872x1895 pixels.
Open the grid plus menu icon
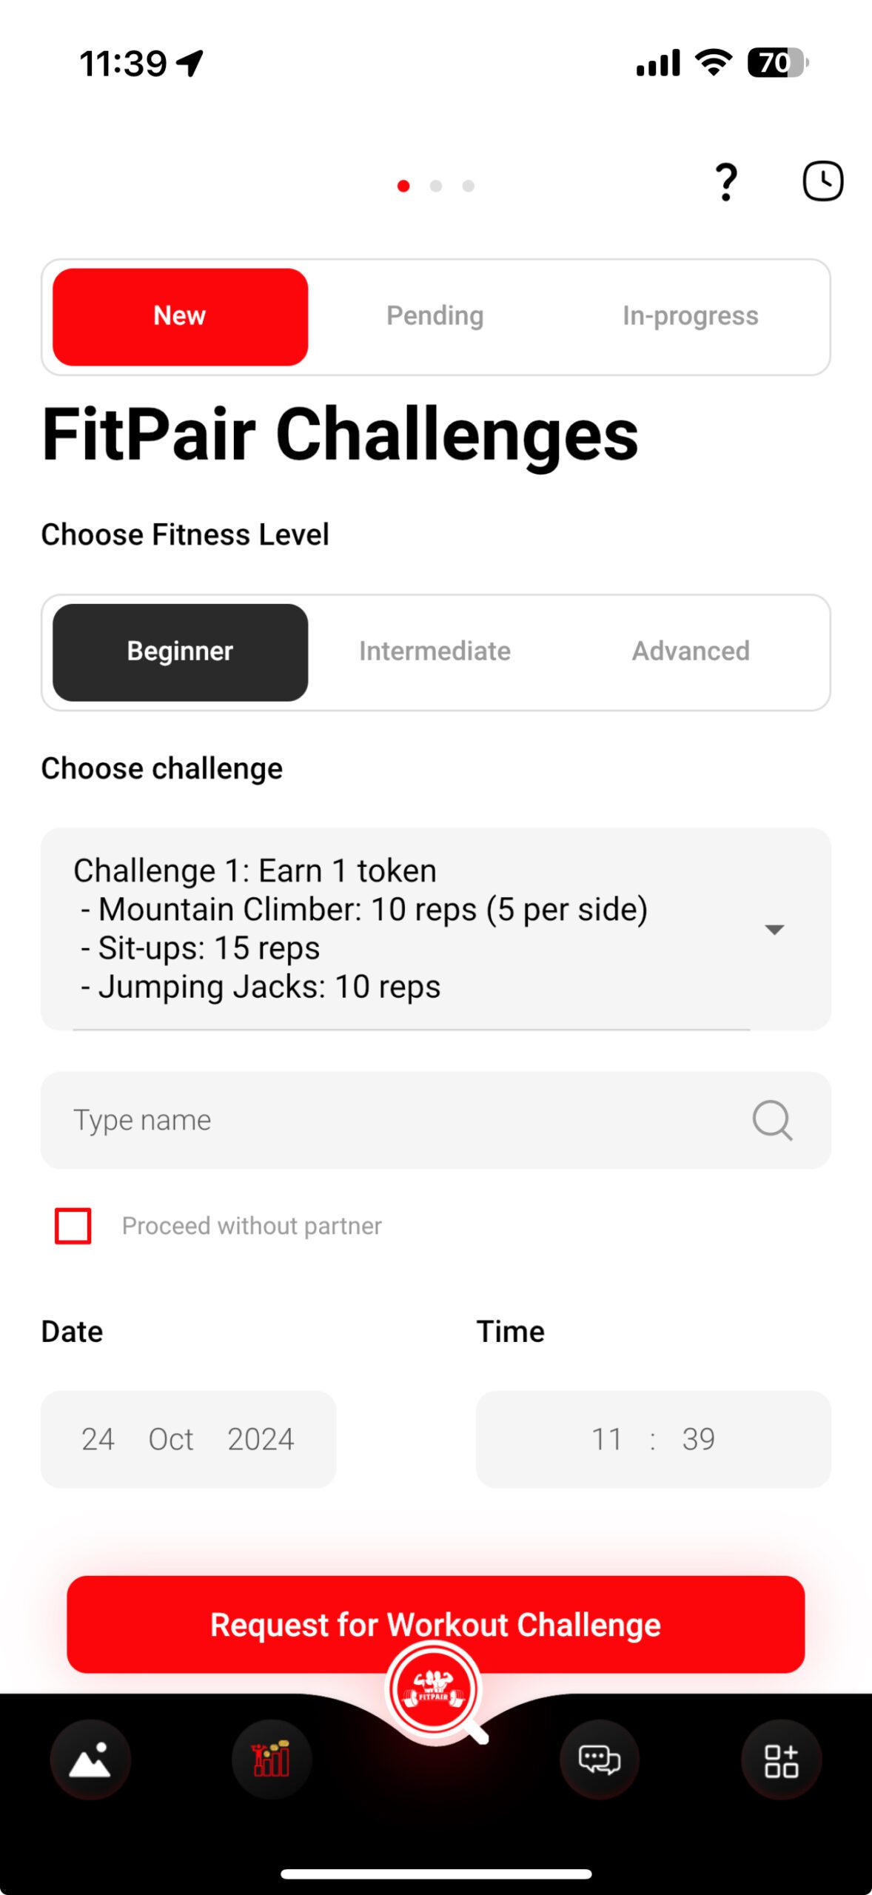coord(781,1760)
